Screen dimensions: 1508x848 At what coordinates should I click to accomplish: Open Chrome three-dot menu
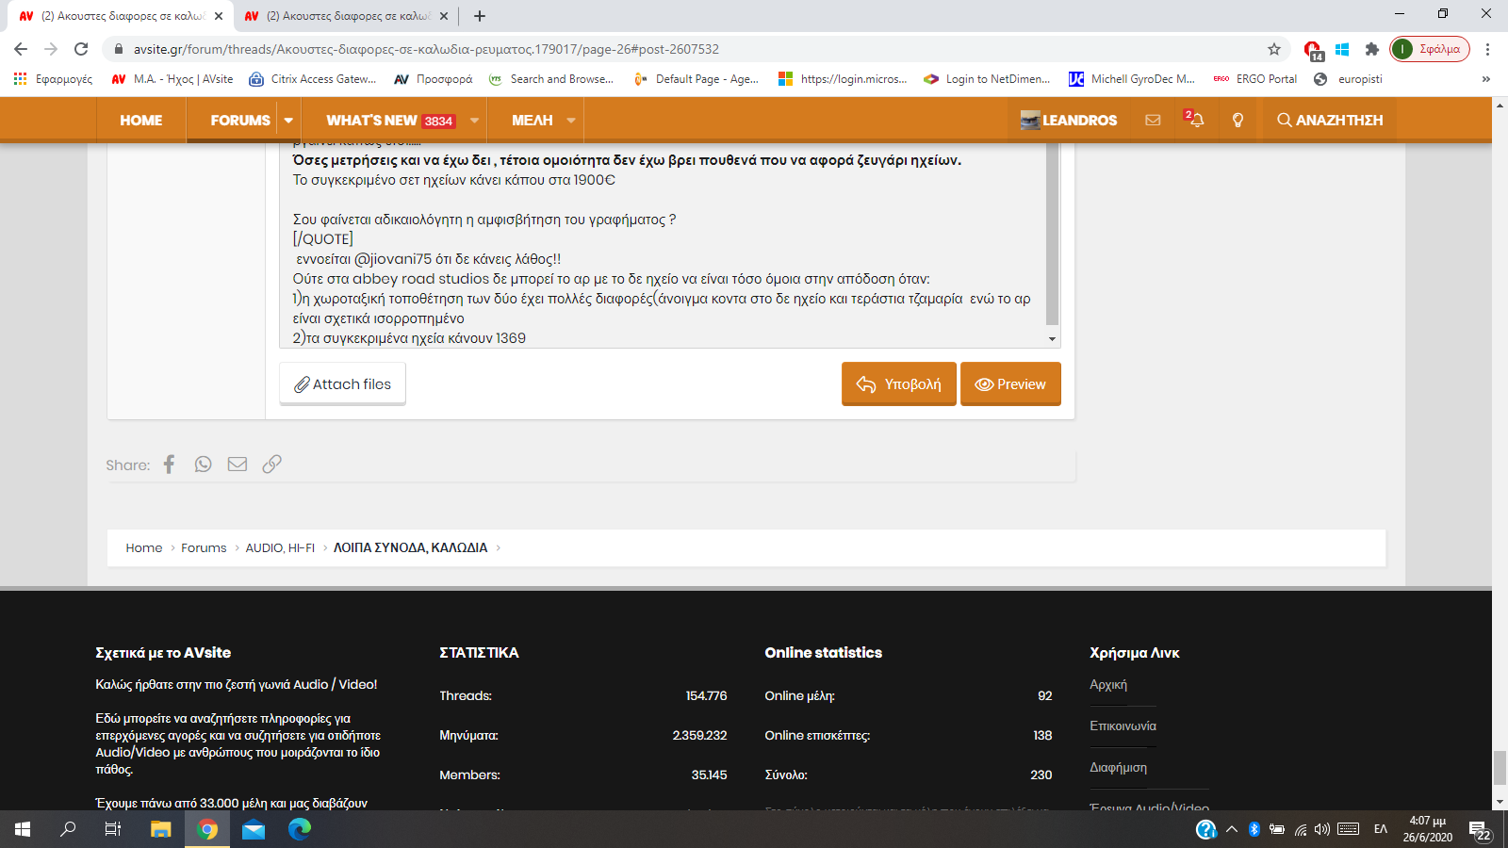1488,49
